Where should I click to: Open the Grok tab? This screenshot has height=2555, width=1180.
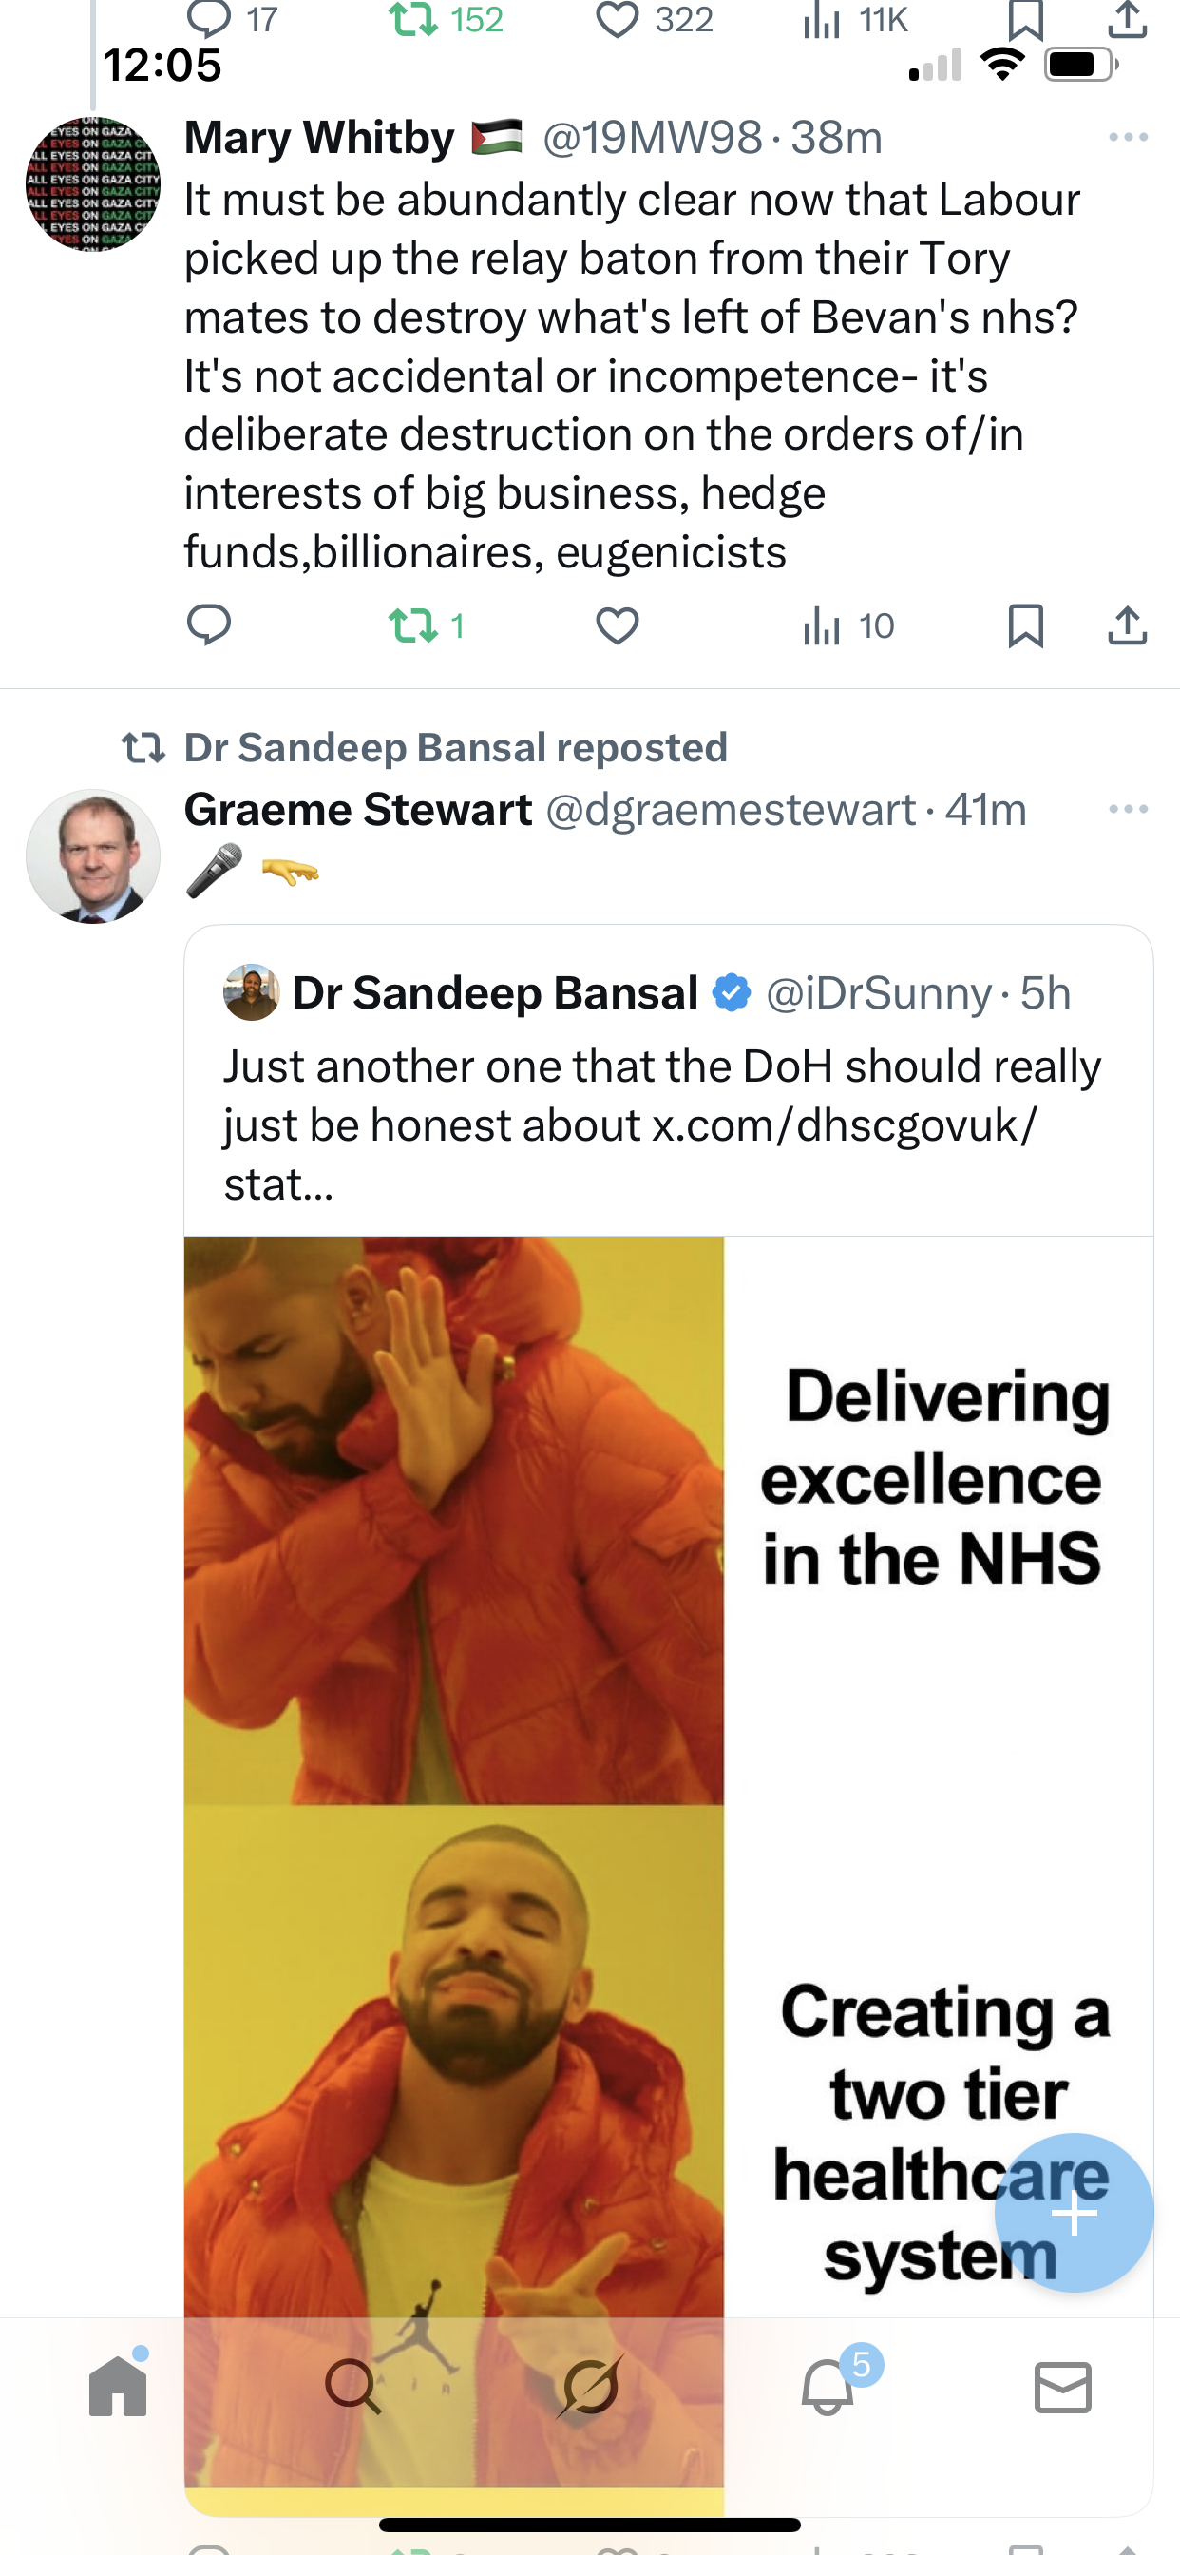[590, 2387]
